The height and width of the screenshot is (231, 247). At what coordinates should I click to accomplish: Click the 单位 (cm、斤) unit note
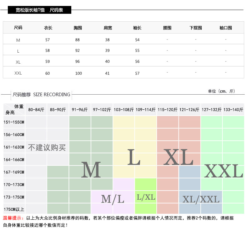click(x=221, y=91)
